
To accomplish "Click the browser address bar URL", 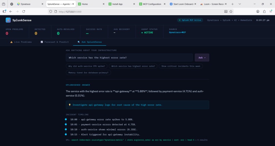I will point(70,12).
